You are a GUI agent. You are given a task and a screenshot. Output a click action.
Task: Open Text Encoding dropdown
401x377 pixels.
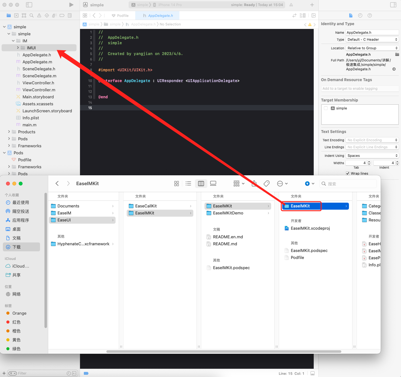372,140
